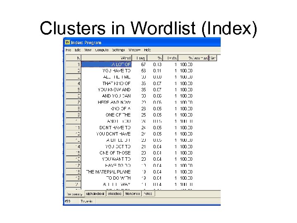Select the cluster YOU WANT TO
Image resolution: width=297 pixels, height=223 pixels.
tap(116, 159)
